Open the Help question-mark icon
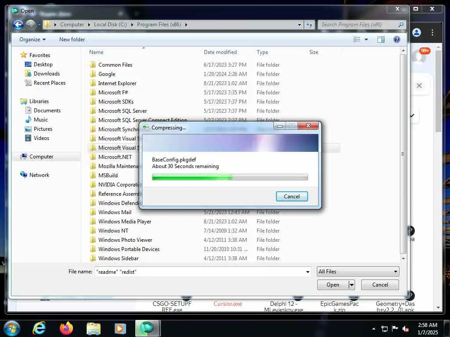The image size is (450, 337). pos(397,39)
